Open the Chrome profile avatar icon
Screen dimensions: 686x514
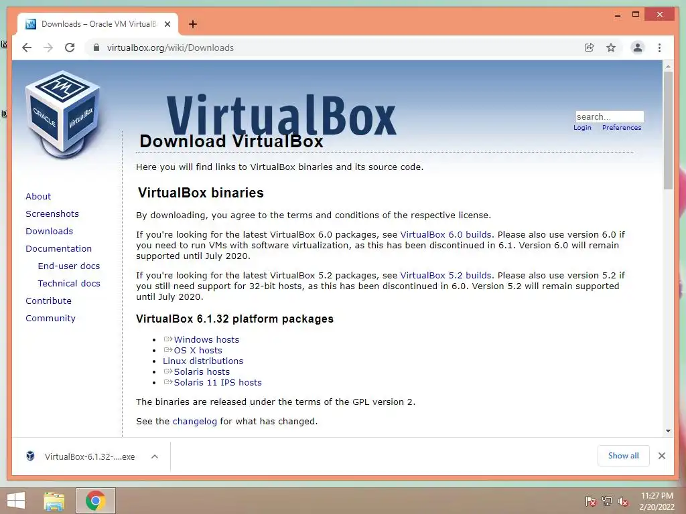pyautogui.click(x=638, y=48)
